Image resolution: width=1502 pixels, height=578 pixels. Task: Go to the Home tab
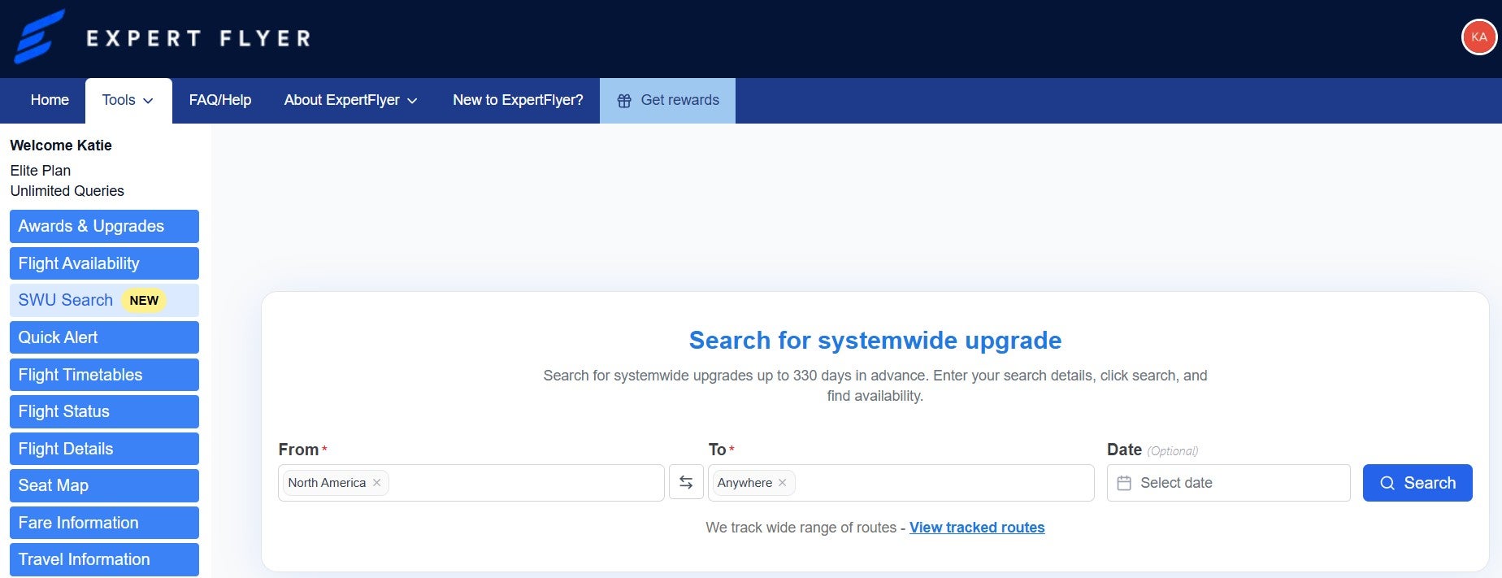coord(50,101)
